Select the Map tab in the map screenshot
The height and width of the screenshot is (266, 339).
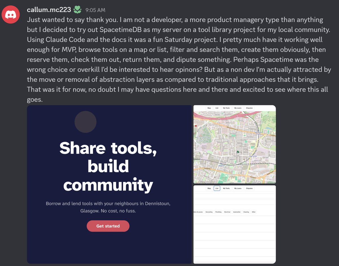[x=209, y=108]
